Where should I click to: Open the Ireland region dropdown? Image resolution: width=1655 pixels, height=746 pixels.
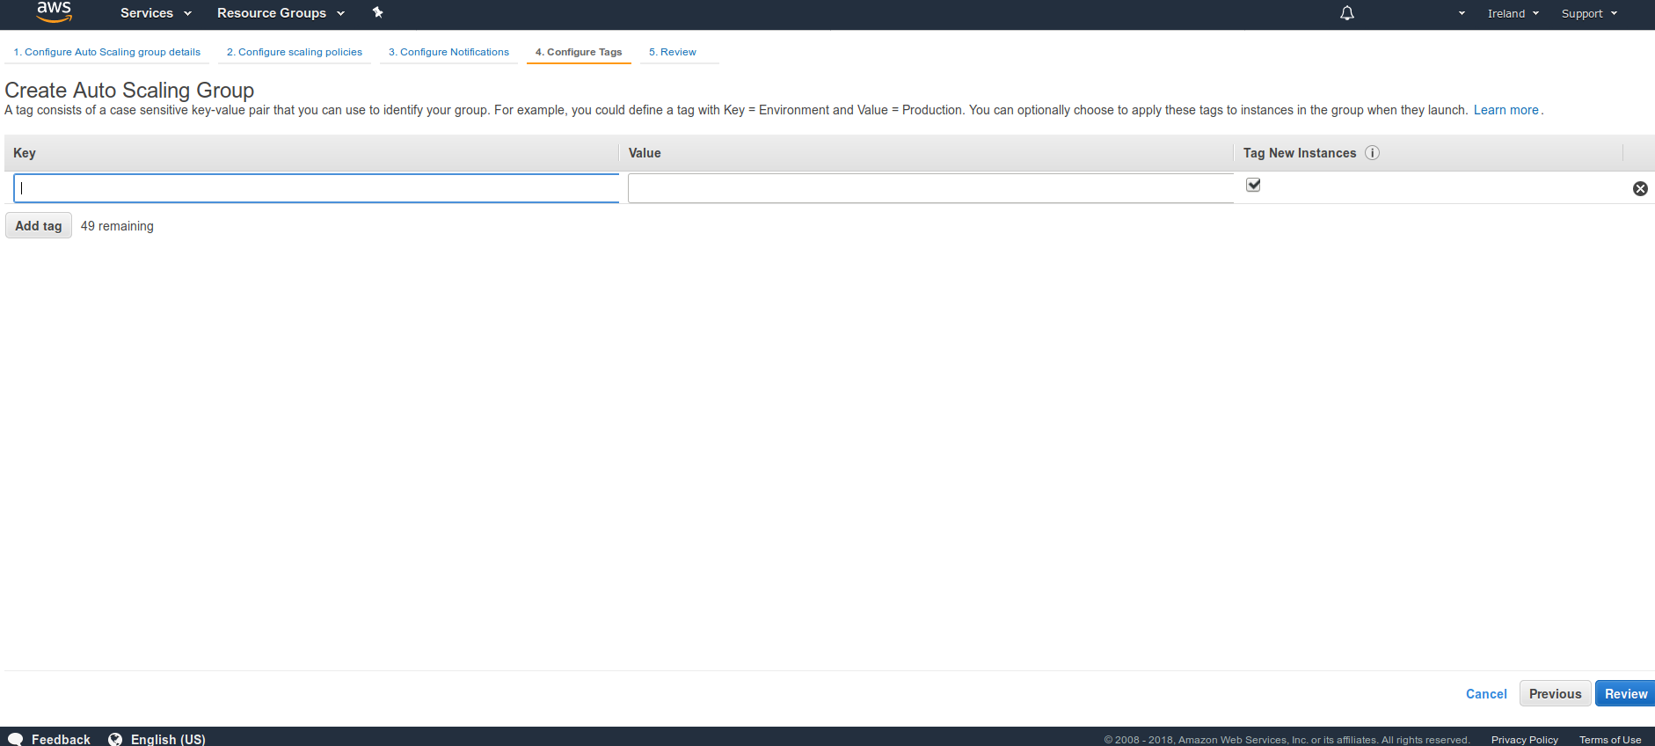pyautogui.click(x=1513, y=14)
